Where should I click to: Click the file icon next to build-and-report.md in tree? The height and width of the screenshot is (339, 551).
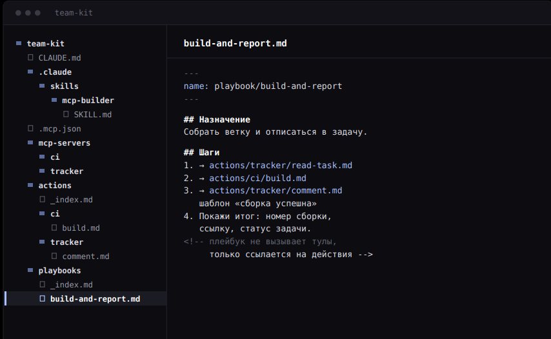[x=42, y=298]
